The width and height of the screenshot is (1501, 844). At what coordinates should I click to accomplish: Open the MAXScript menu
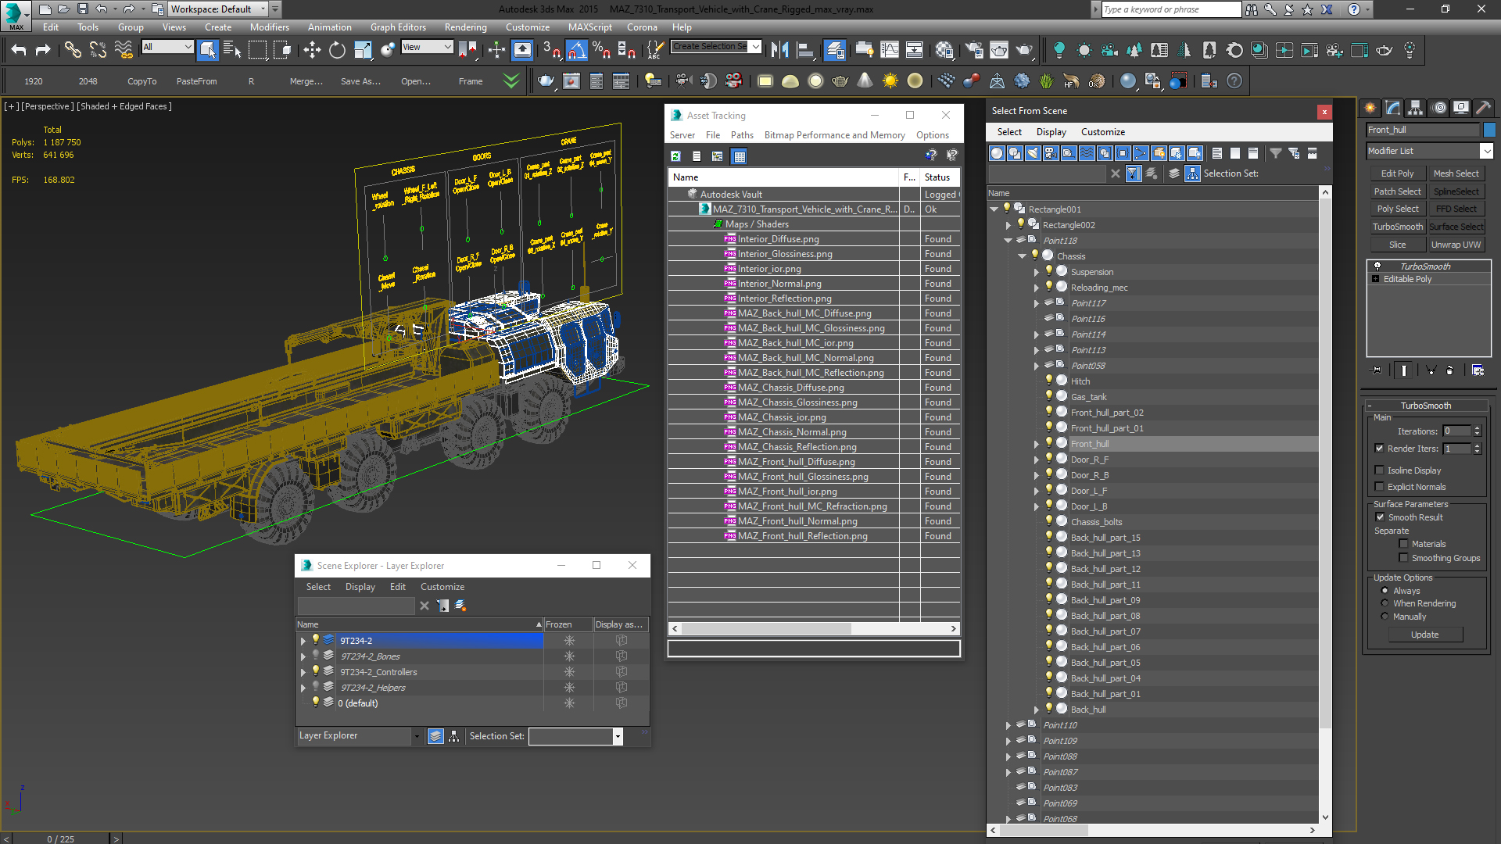(589, 27)
